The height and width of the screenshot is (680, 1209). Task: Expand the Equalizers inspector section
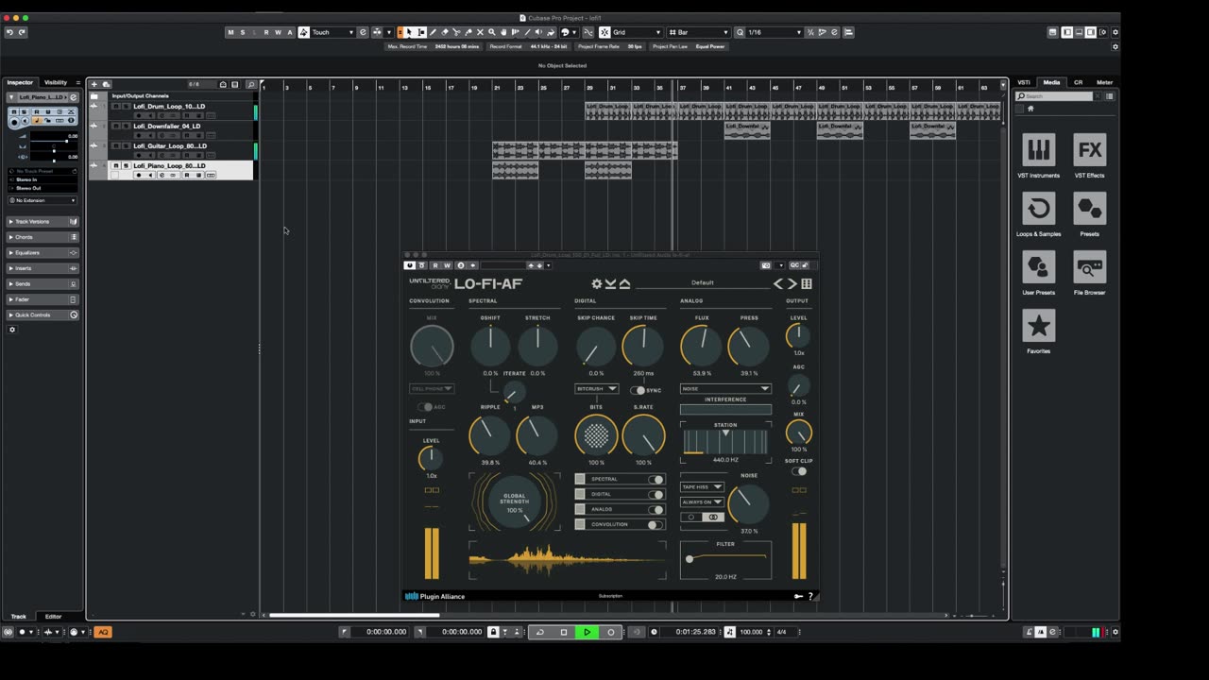(43, 253)
